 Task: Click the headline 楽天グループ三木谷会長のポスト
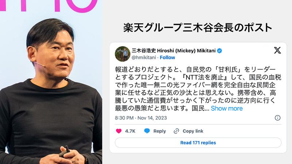pyautogui.click(x=197, y=28)
